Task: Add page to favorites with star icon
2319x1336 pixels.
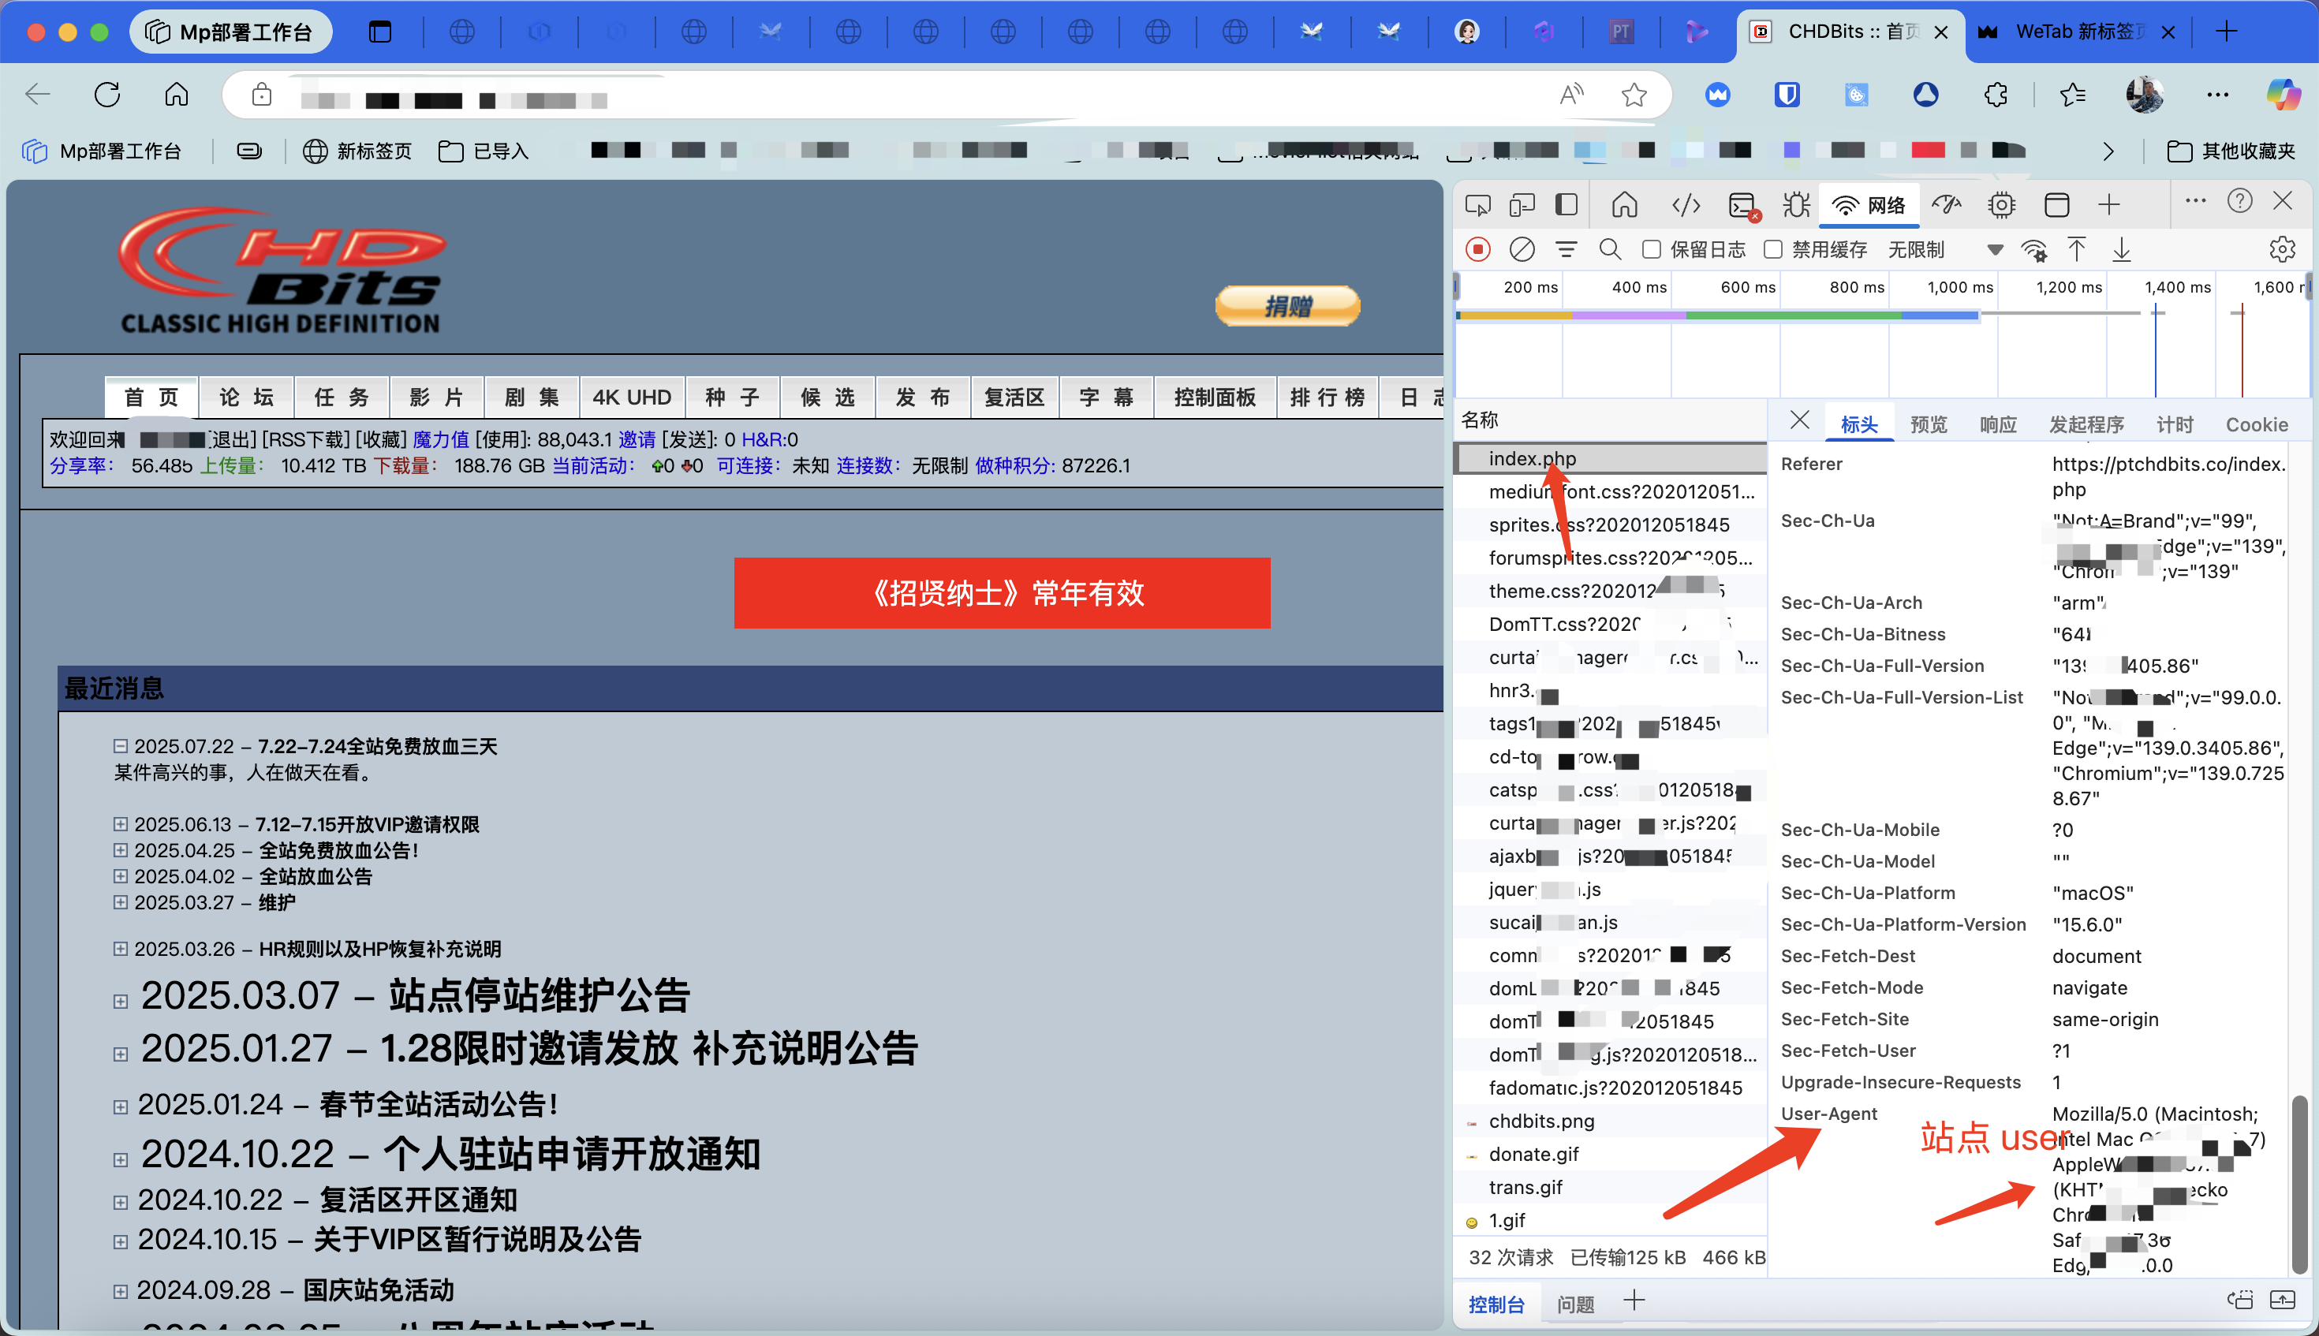Action: [x=1634, y=95]
